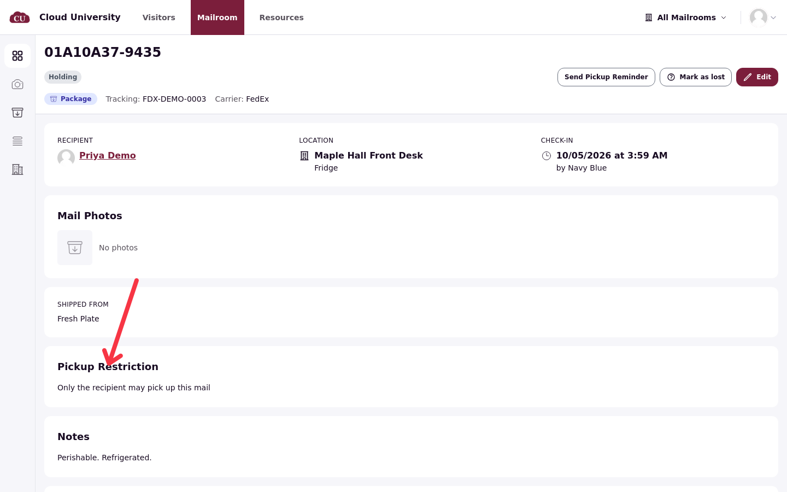Screen dimensions: 787x492
Task: Click the 'Perishable. Refrigerated.' note text
Action: tap(104, 458)
